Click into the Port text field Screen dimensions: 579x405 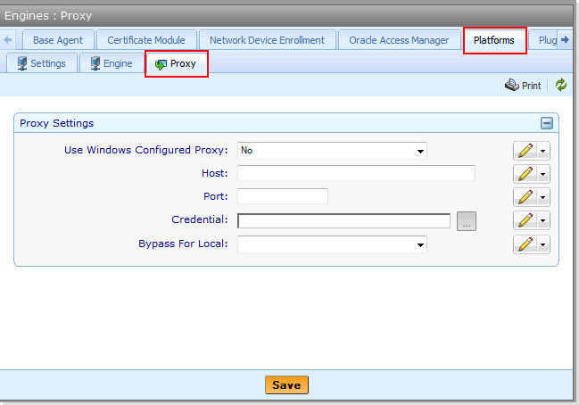coord(283,196)
